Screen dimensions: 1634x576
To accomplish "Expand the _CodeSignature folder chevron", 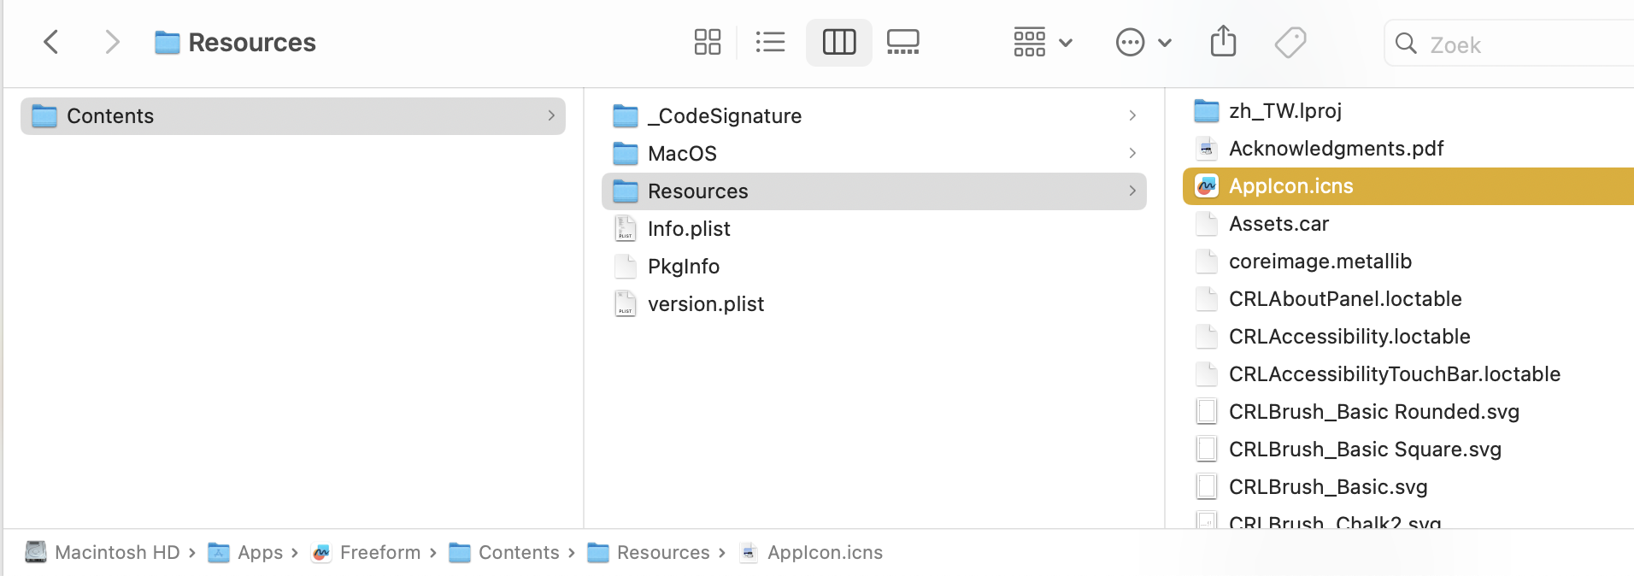I will [x=1132, y=116].
